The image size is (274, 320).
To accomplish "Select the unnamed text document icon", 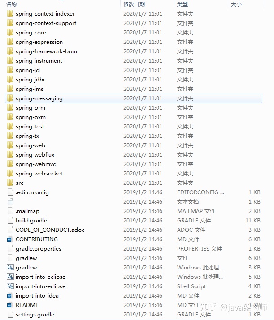I will click(10, 202).
